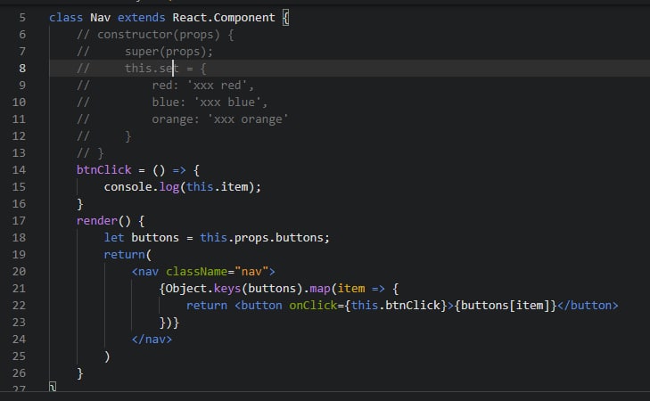Click the commented 'super(props);' text
Image resolution: width=650 pixels, height=401 pixels.
[x=169, y=52]
